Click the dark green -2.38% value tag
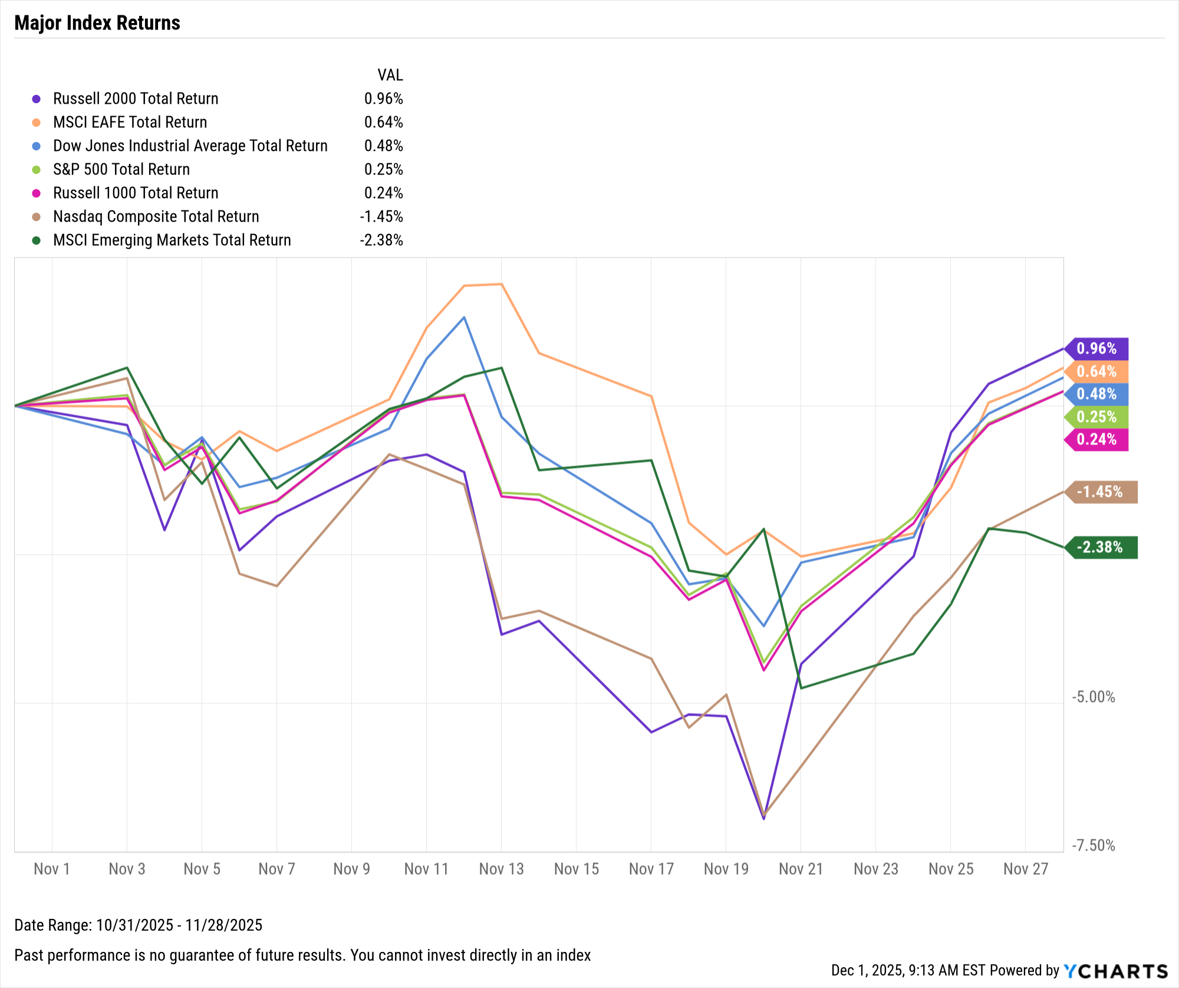 [1100, 547]
